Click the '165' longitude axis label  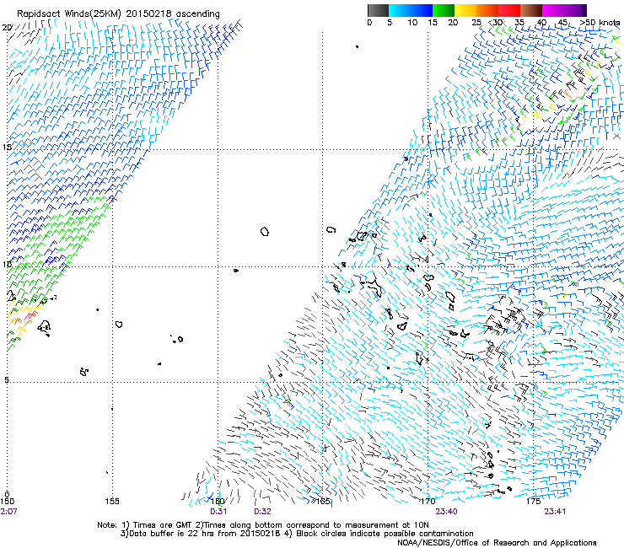pyautogui.click(x=323, y=502)
